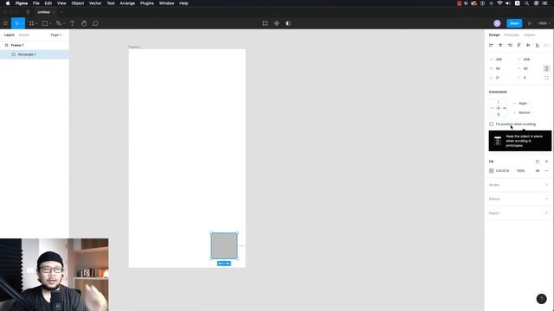Select Frame 1 layer in Layers panel
Viewport: 554px width, 311px height.
point(35,45)
